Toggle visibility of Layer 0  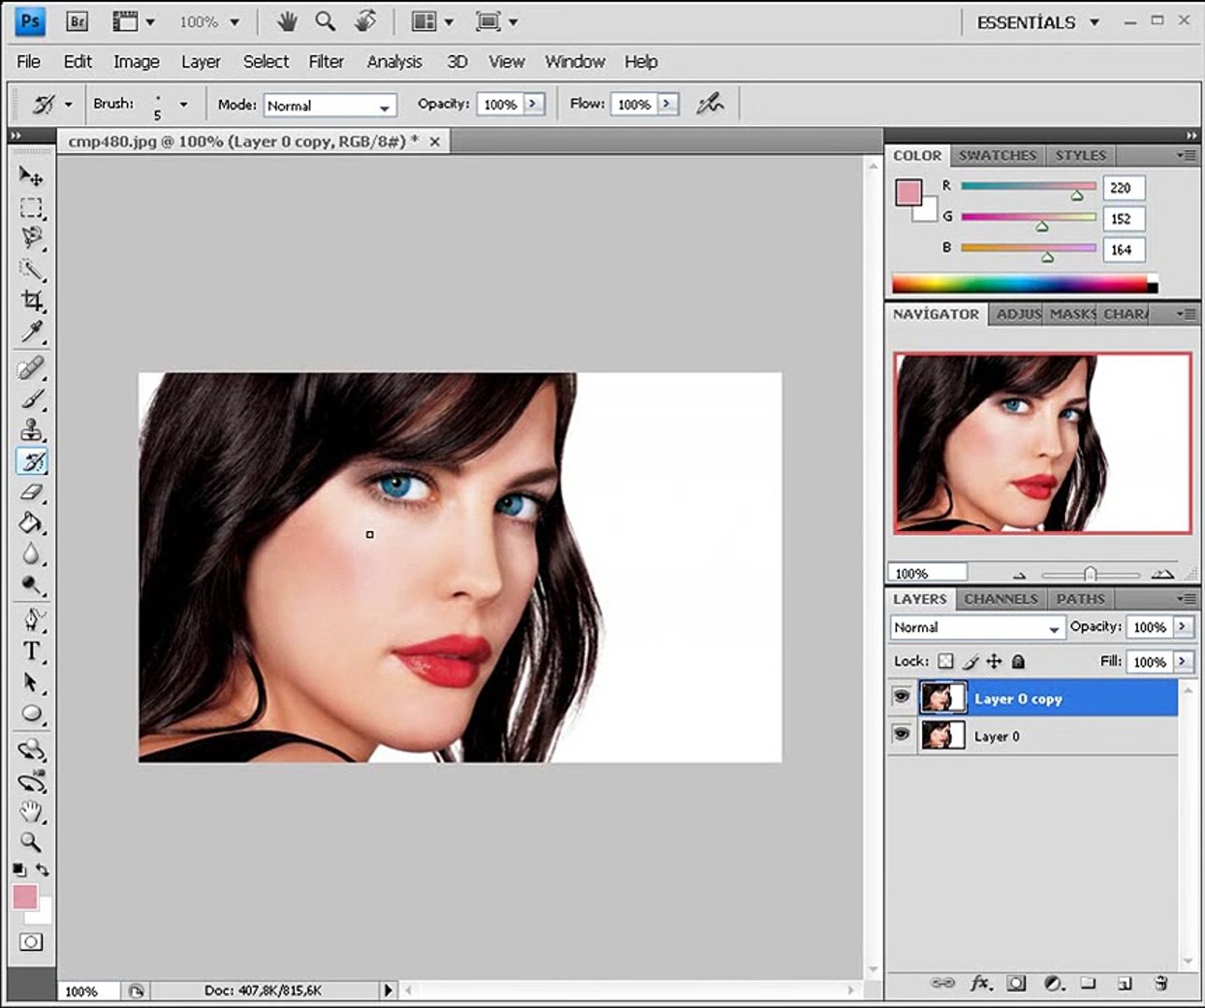click(901, 735)
